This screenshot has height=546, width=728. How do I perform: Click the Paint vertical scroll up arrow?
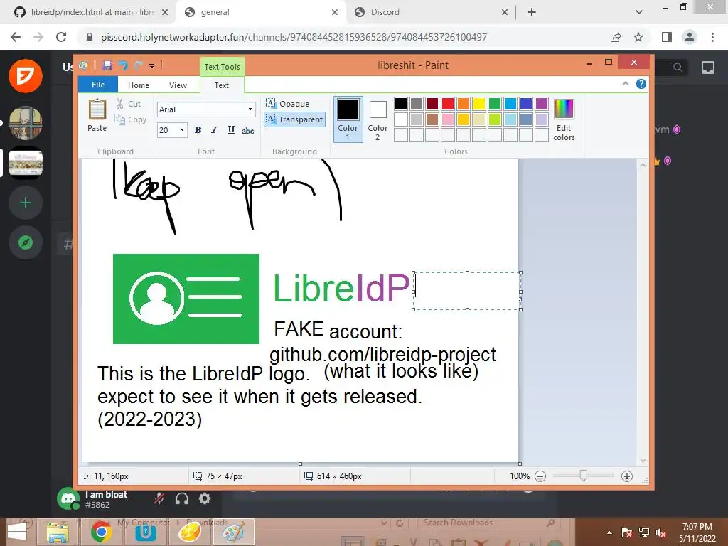(643, 165)
